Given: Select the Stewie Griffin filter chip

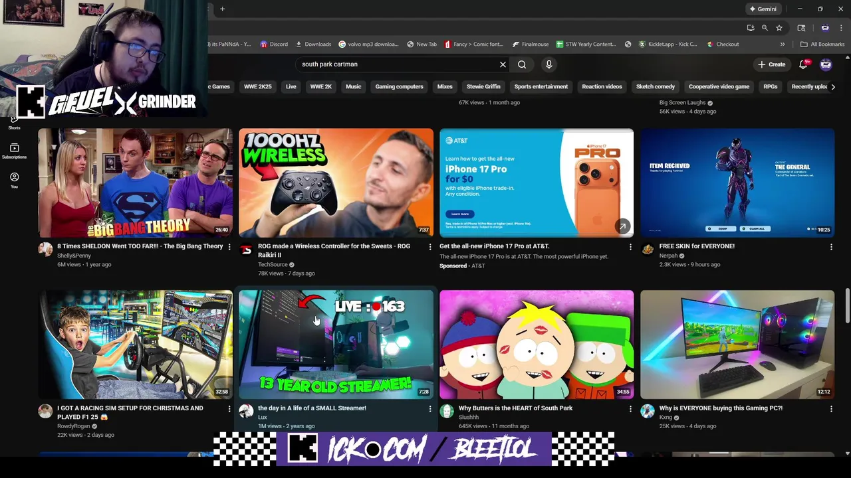Looking at the screenshot, I should (x=483, y=86).
